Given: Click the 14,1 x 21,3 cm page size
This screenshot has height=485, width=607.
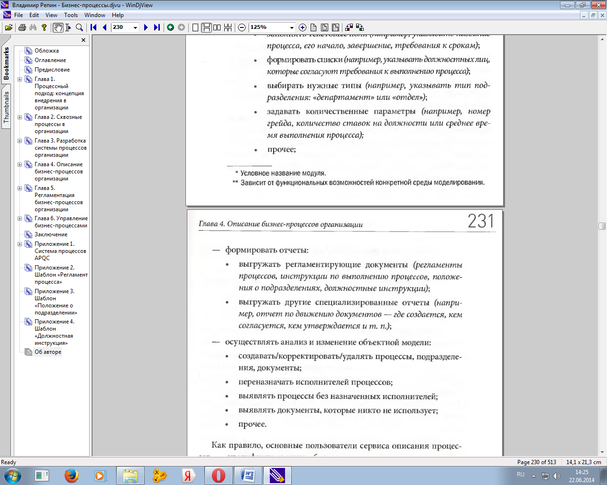Looking at the screenshot, I should click(x=583, y=462).
